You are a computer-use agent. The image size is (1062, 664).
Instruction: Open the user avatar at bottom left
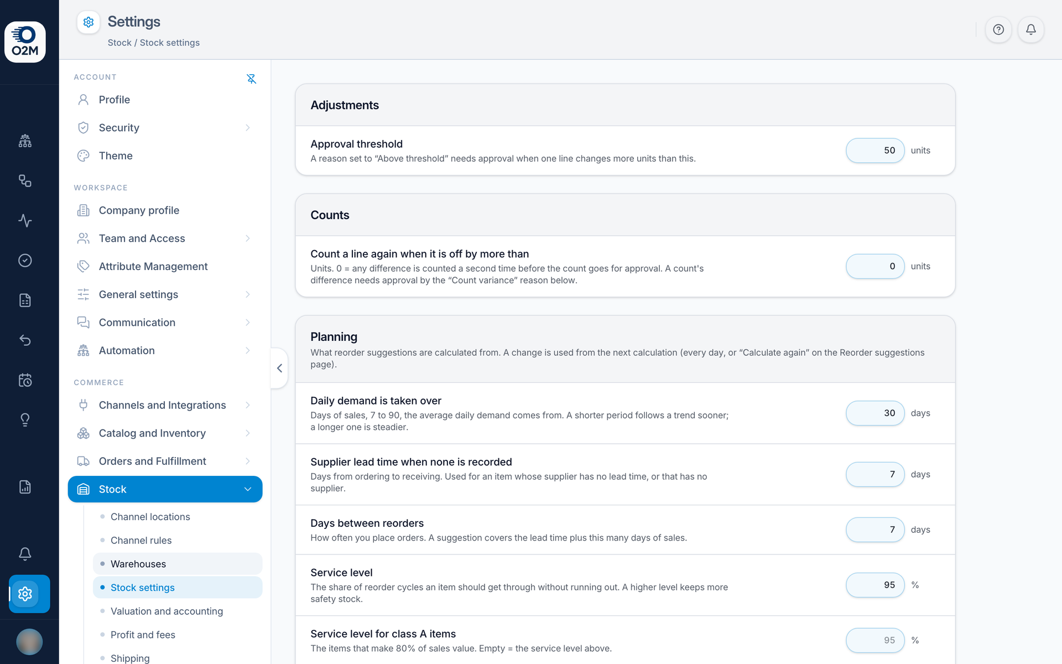29,642
